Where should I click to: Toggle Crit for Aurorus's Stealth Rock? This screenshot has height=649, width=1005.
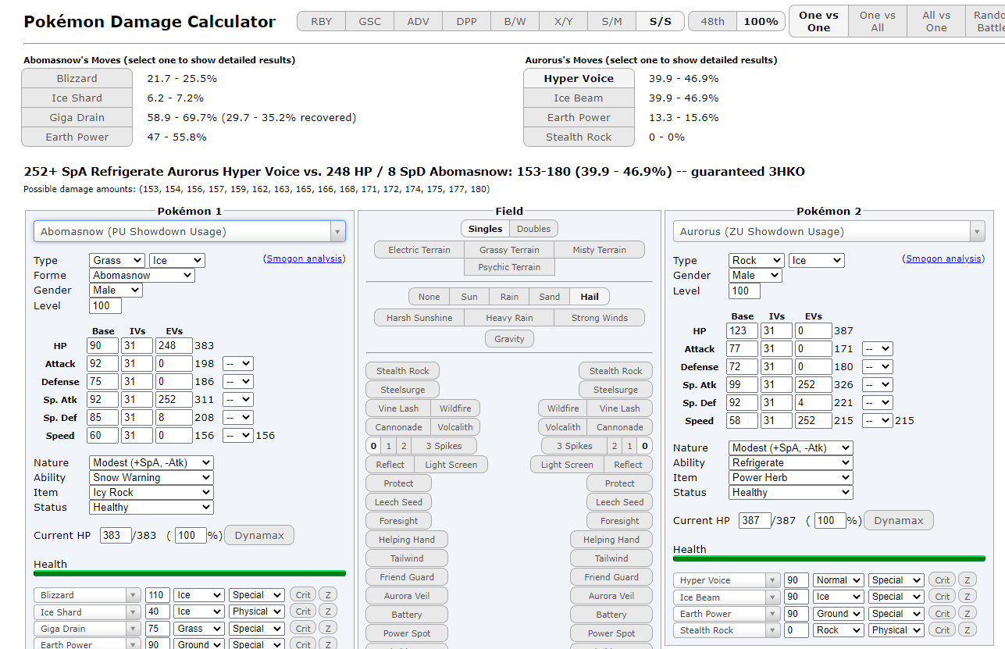(x=943, y=630)
